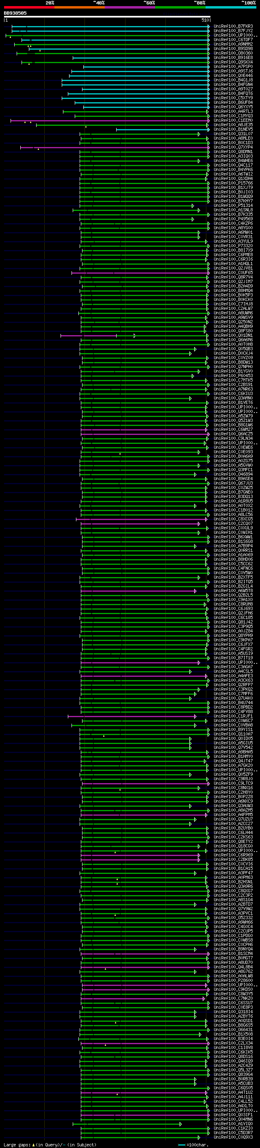This screenshot has width=260, height=1148.
Task: Click label UniRef100_P15766
Action: click(233, 183)
